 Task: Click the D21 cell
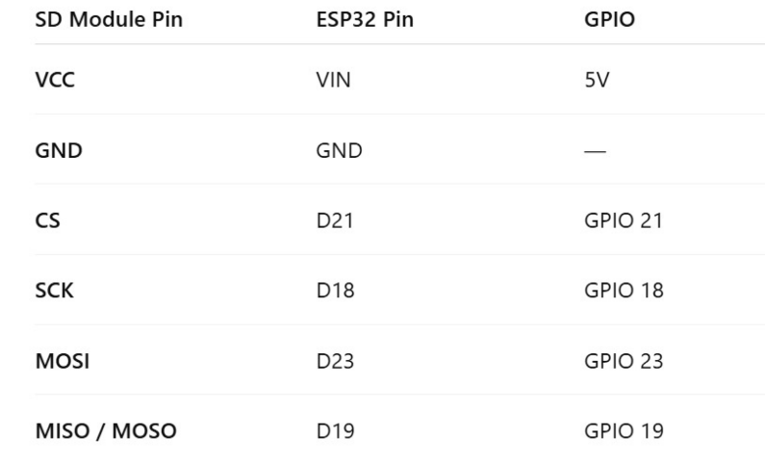tap(335, 220)
